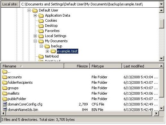This screenshot has height=125, width=166.
Task: Collapse the Default User tree node
Action: point(29,11)
